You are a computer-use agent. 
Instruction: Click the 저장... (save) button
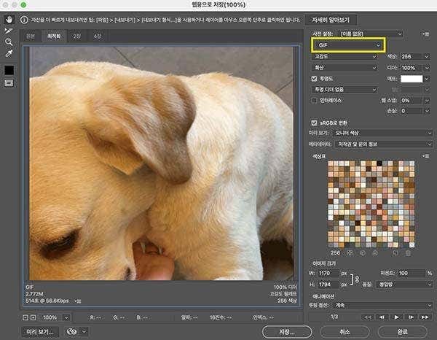[284, 331]
